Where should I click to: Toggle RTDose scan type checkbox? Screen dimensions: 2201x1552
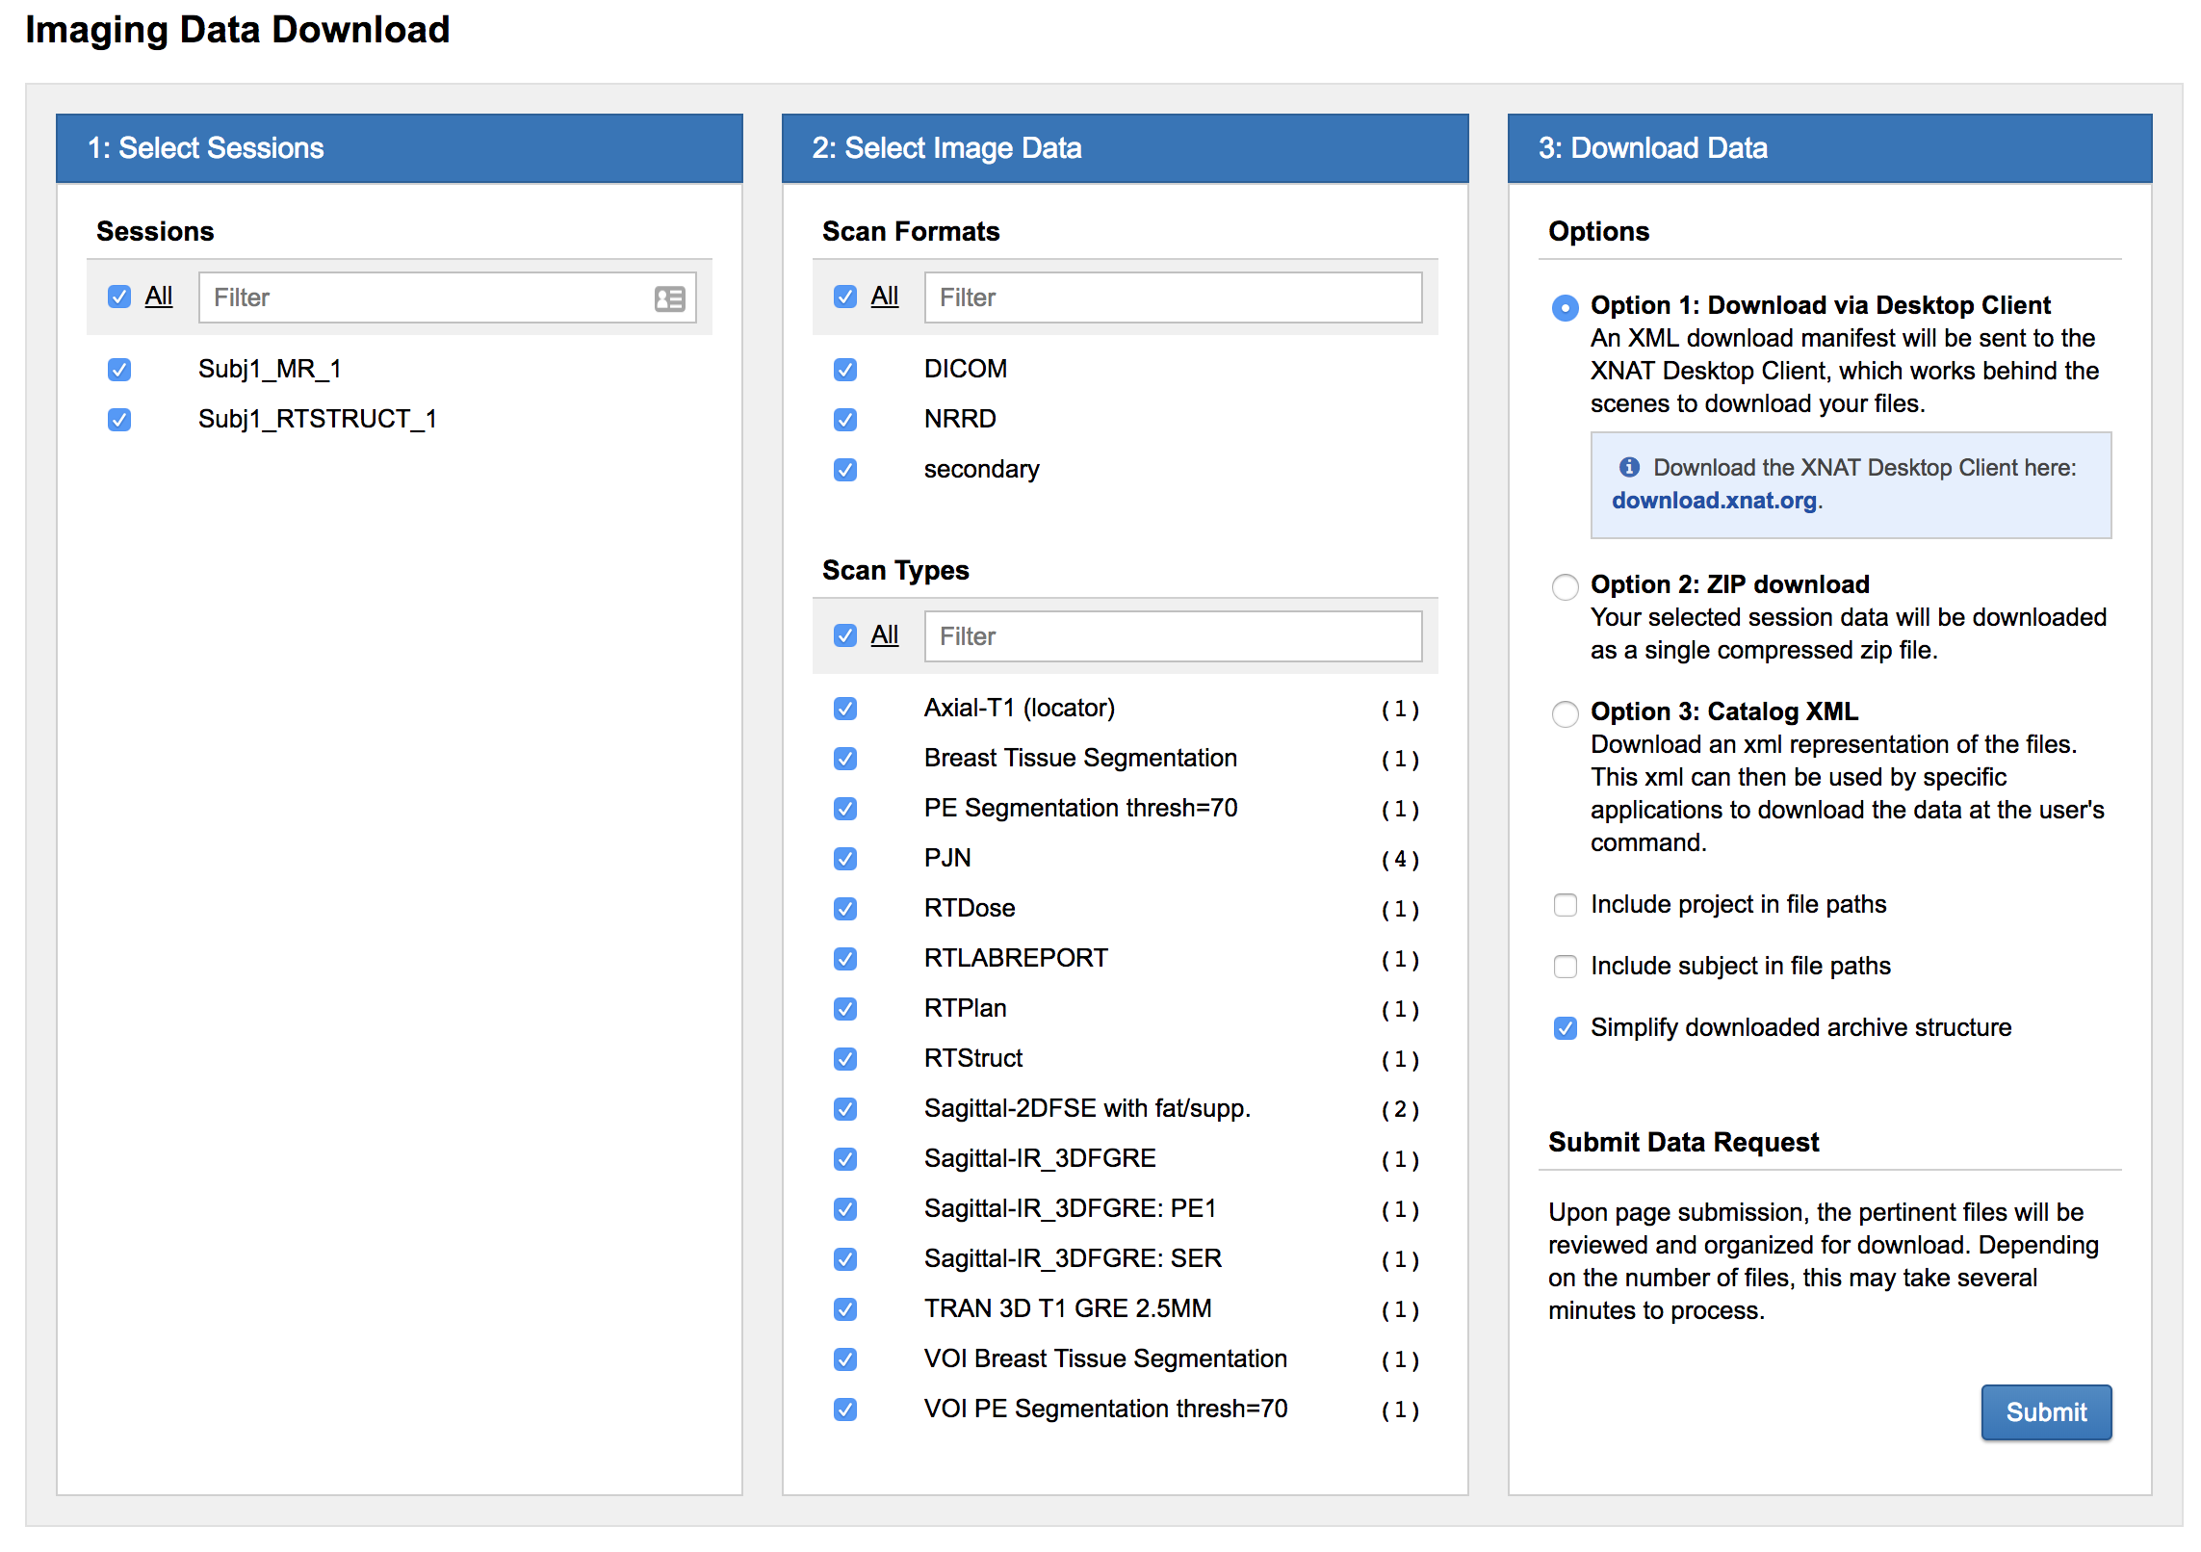(x=845, y=909)
